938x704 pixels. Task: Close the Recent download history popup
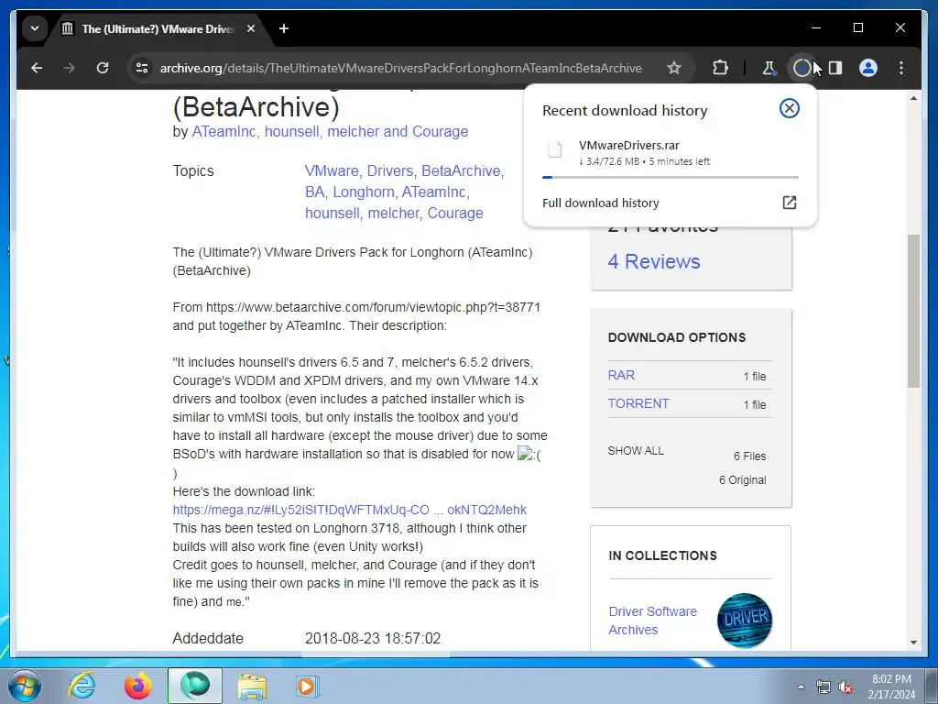(789, 108)
